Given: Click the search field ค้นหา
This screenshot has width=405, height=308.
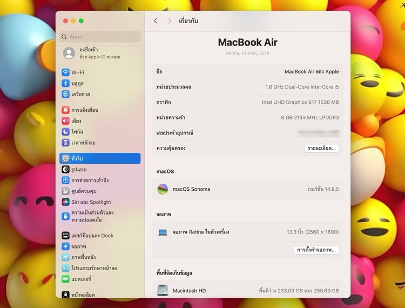Looking at the screenshot, I should coord(100,37).
